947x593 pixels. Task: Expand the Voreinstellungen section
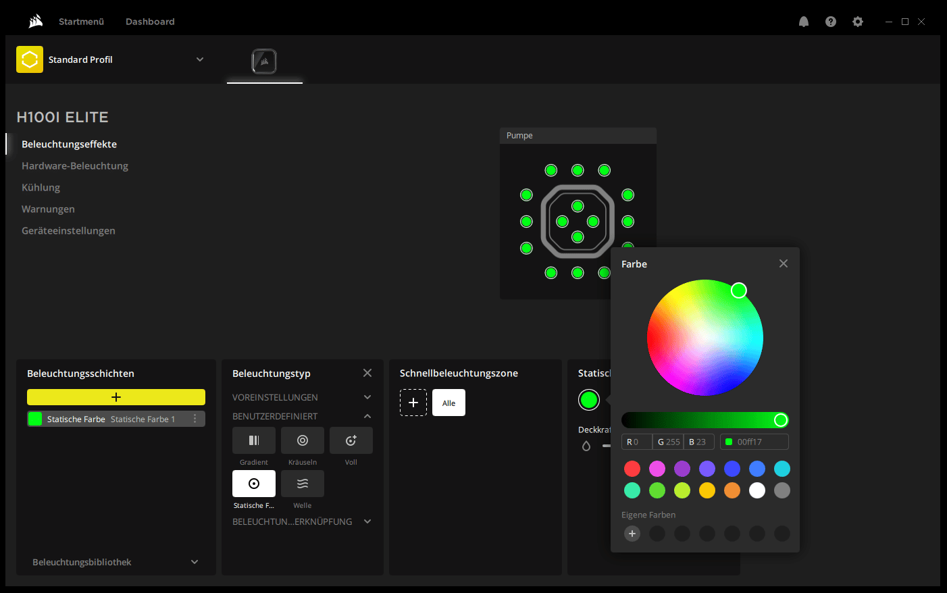(367, 397)
